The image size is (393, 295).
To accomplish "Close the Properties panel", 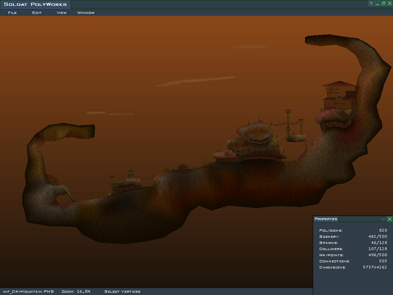I will pyautogui.click(x=390, y=219).
